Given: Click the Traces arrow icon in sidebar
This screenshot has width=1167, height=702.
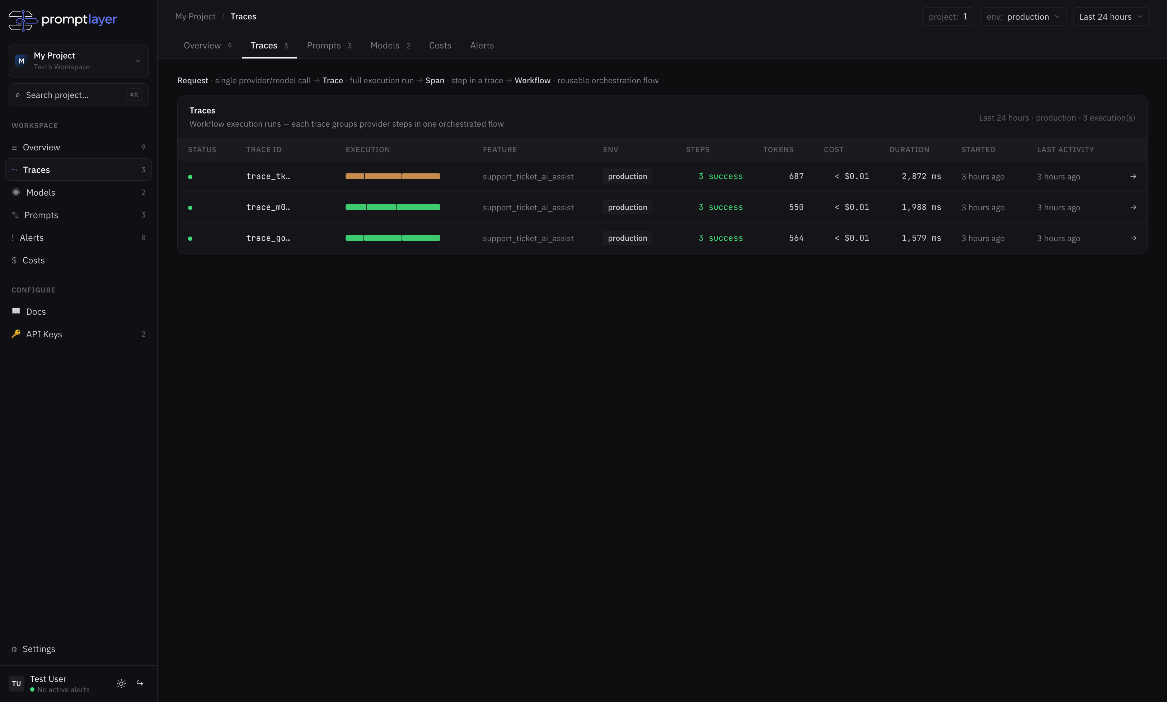Looking at the screenshot, I should 14,170.
